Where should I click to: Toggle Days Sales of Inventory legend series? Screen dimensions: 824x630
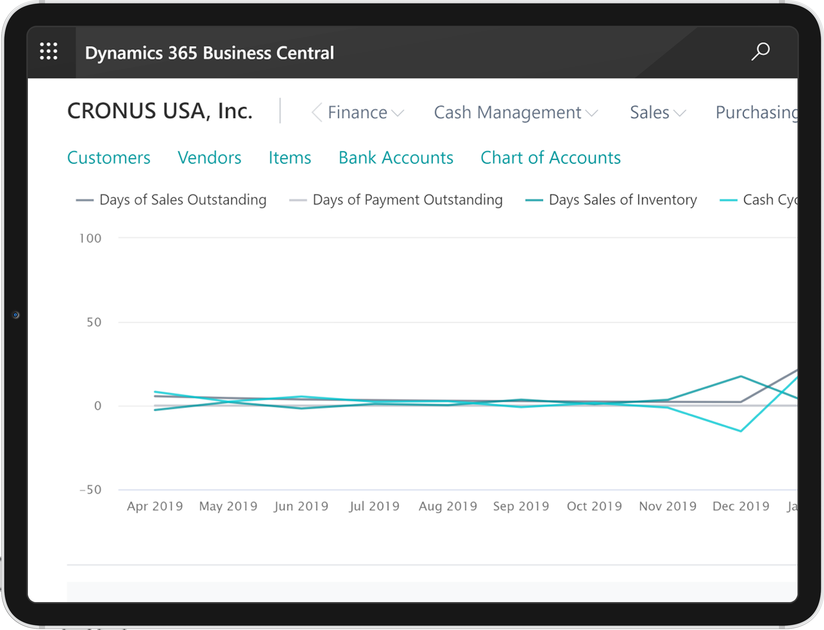[611, 200]
